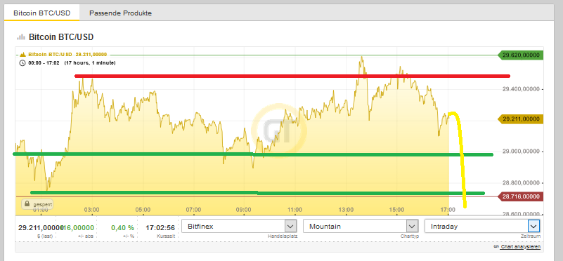
Task: Open the Intraday Zeitraum dropdown
Action: (482, 227)
